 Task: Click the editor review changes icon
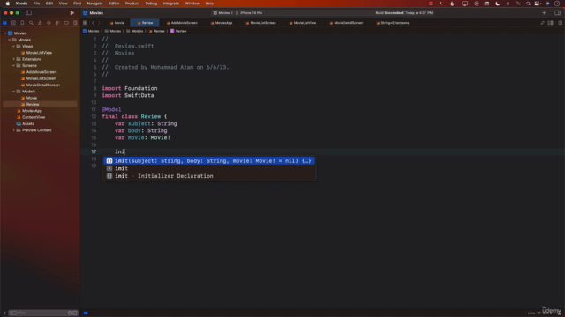[x=542, y=23]
